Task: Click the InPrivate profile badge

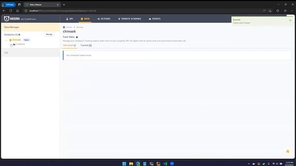Action: coord(8,5)
